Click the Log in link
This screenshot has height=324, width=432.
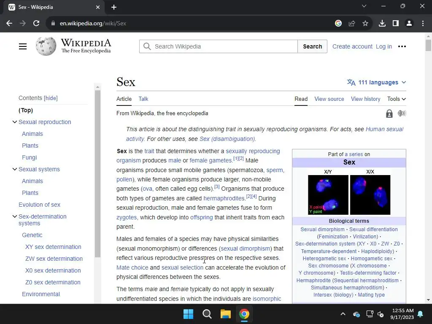(x=384, y=46)
